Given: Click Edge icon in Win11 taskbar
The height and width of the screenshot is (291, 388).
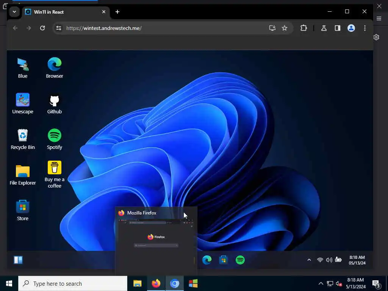Looking at the screenshot, I should click(207, 260).
